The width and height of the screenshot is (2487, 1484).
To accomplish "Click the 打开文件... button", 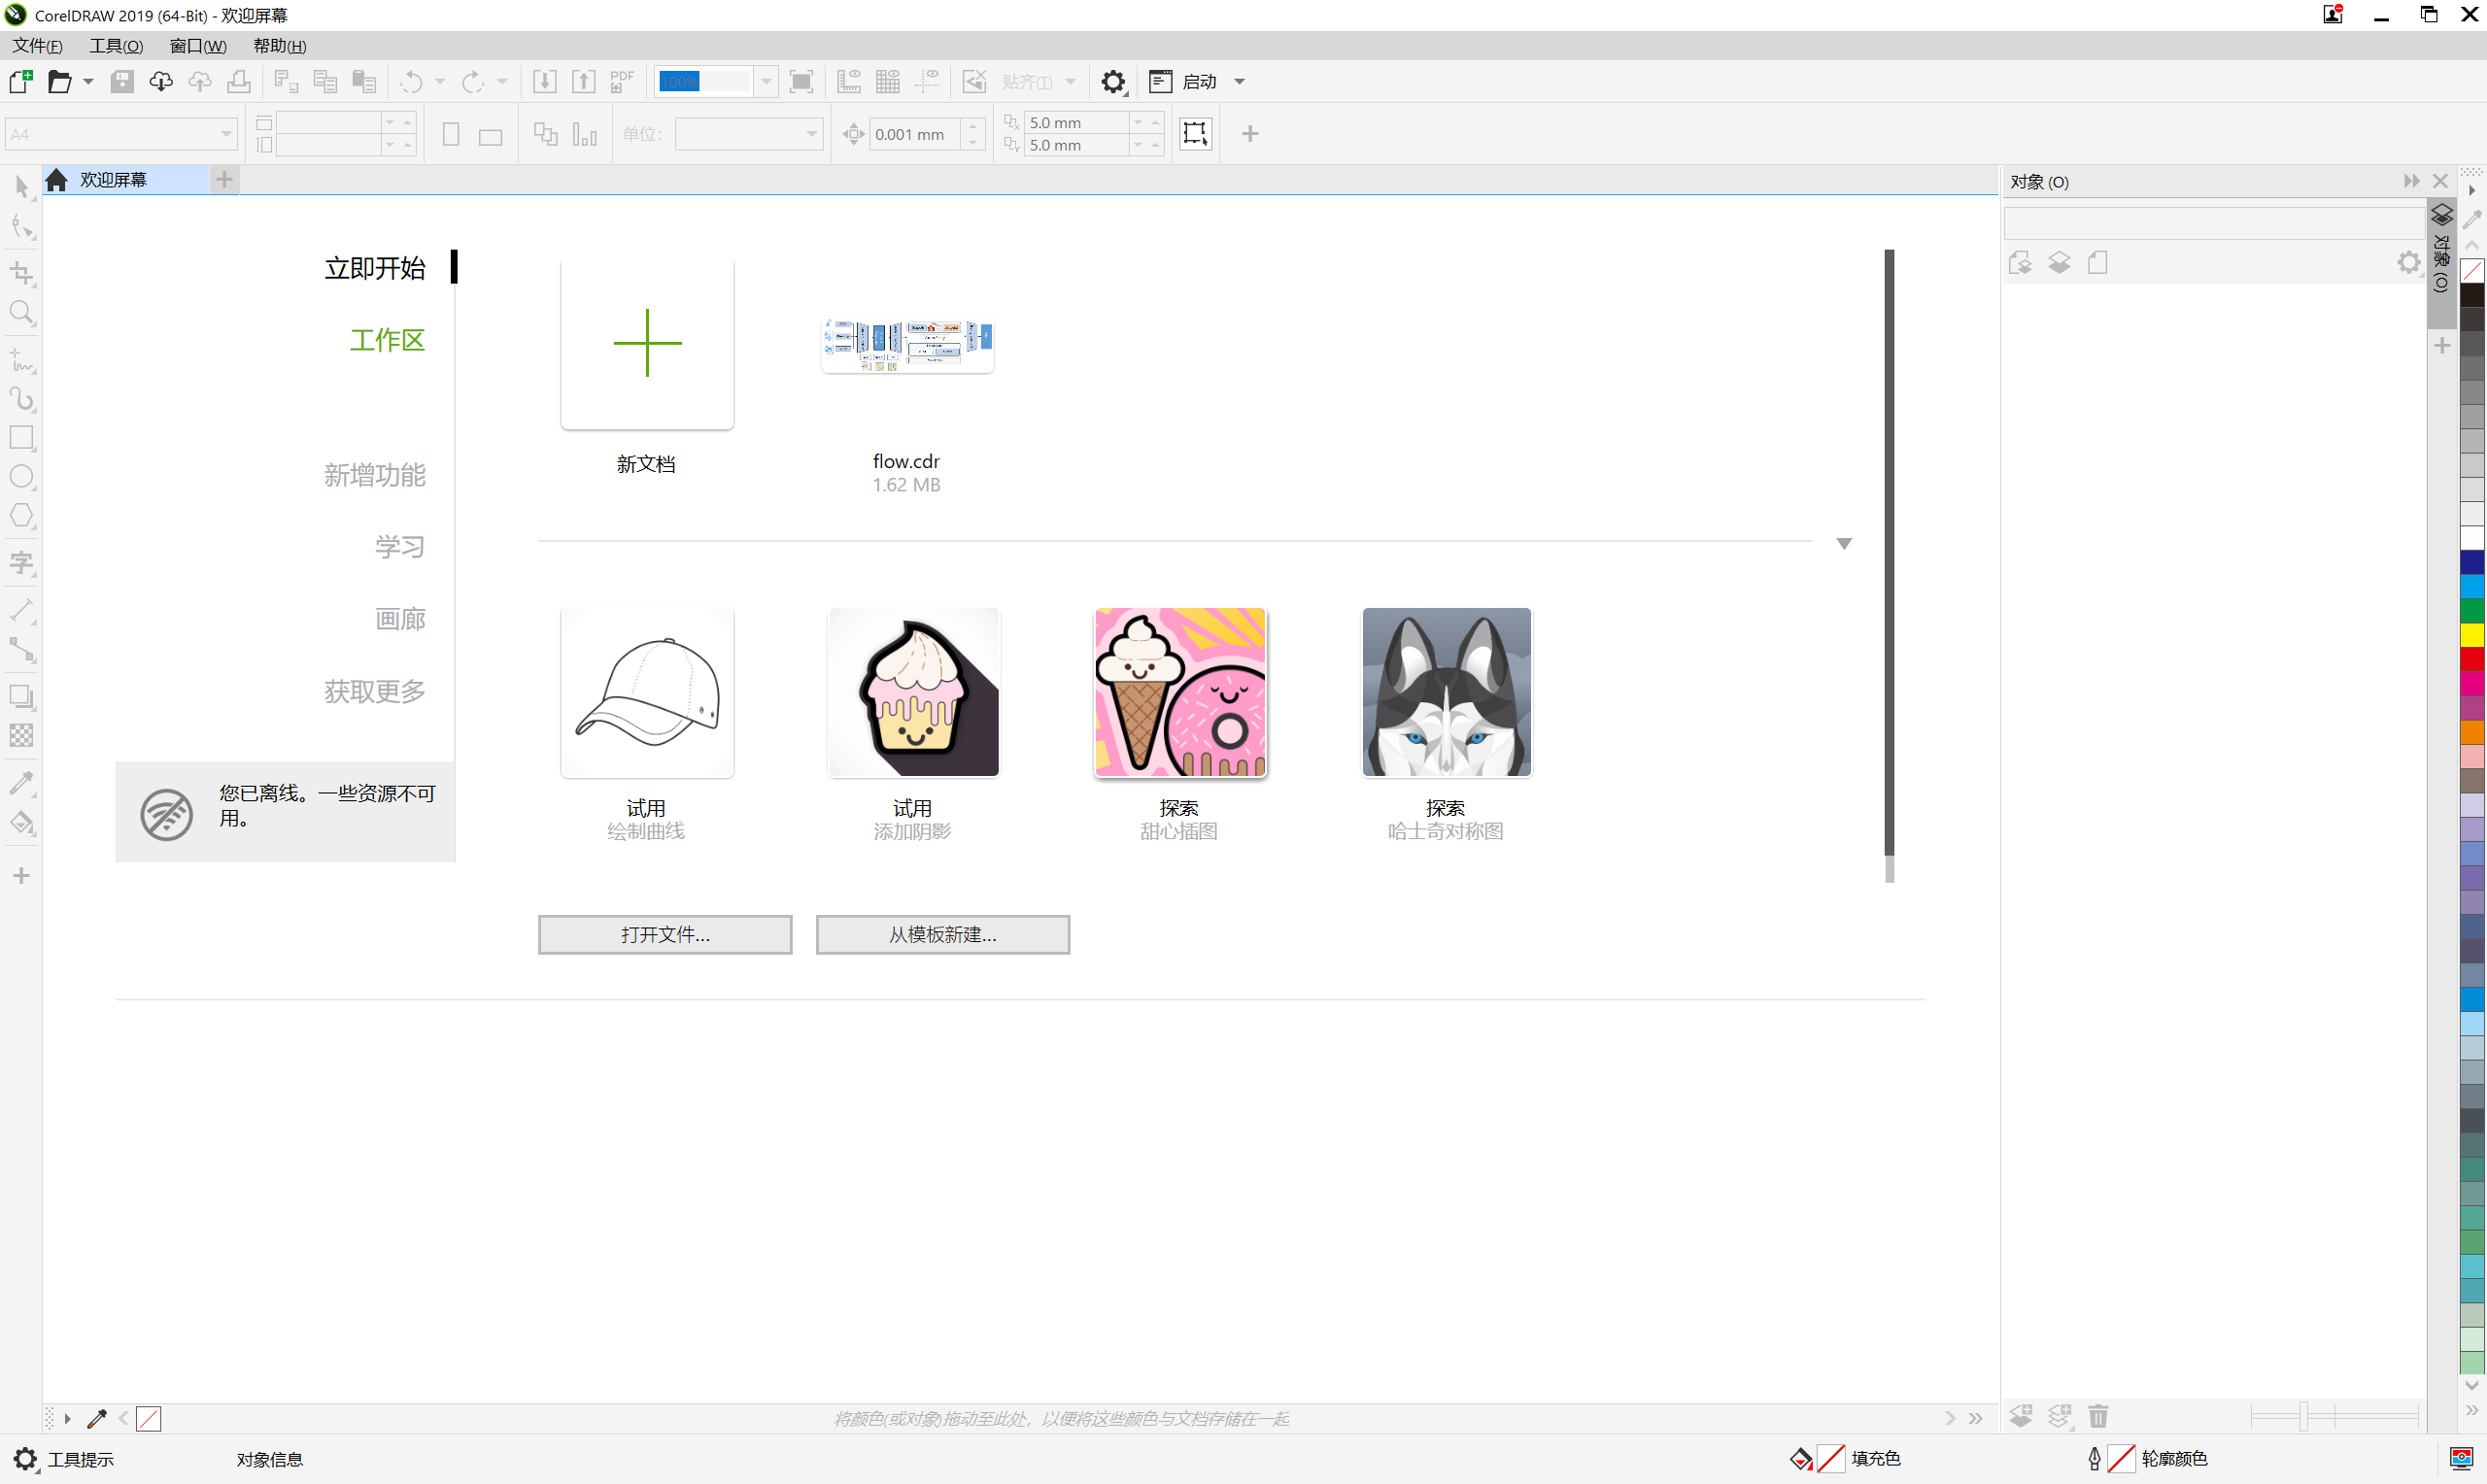I will (x=665, y=934).
